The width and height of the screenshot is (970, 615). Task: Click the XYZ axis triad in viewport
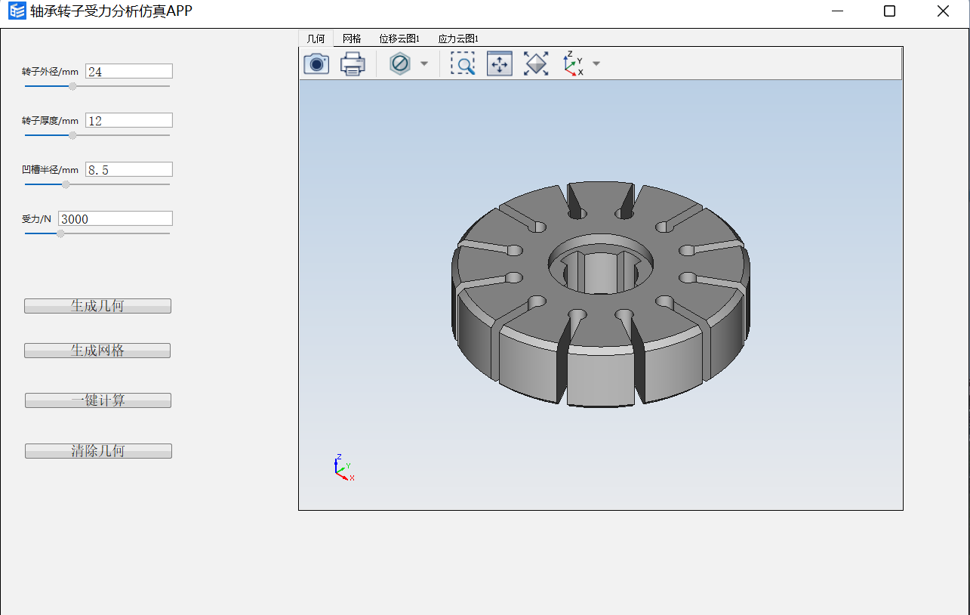point(343,468)
